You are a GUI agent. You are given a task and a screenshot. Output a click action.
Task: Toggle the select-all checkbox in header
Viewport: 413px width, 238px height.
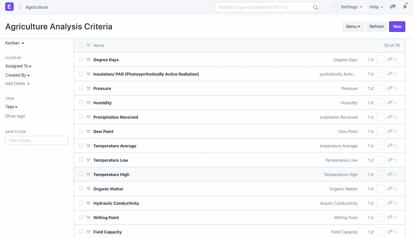[x=81, y=45]
